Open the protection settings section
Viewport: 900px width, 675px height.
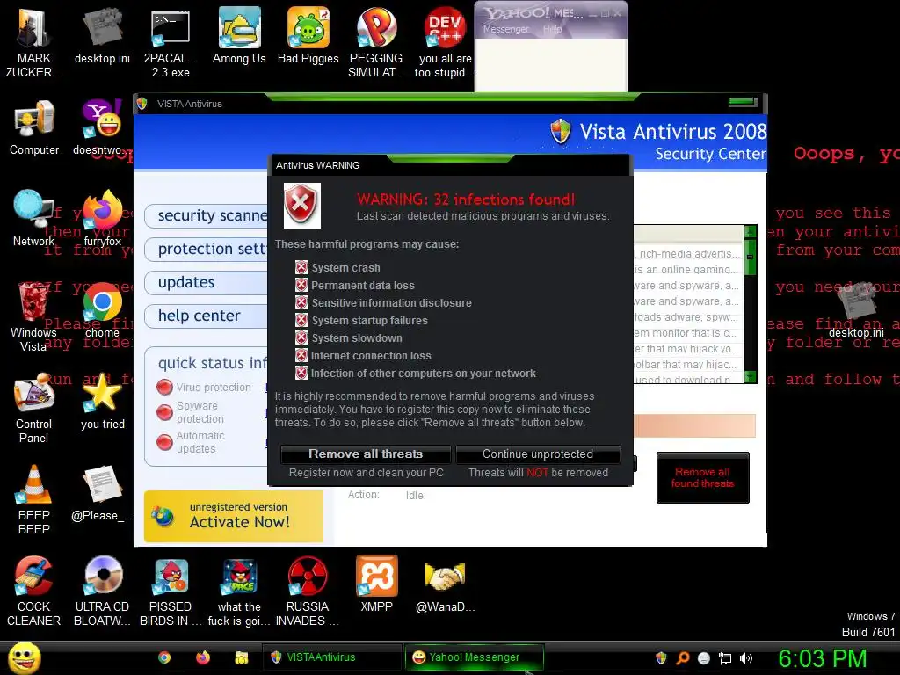point(207,249)
